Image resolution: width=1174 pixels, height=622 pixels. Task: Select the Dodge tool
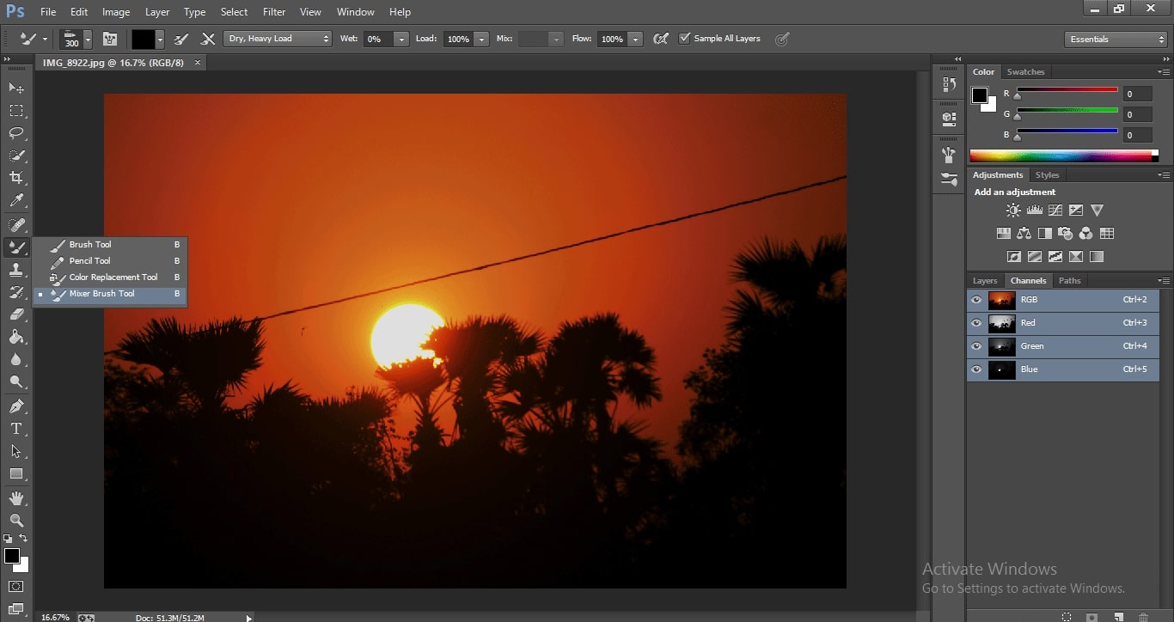pyautogui.click(x=16, y=381)
